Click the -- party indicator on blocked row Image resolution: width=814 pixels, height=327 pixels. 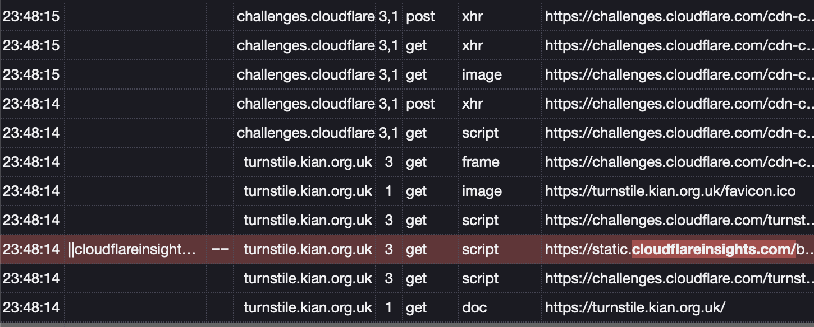[x=221, y=249]
